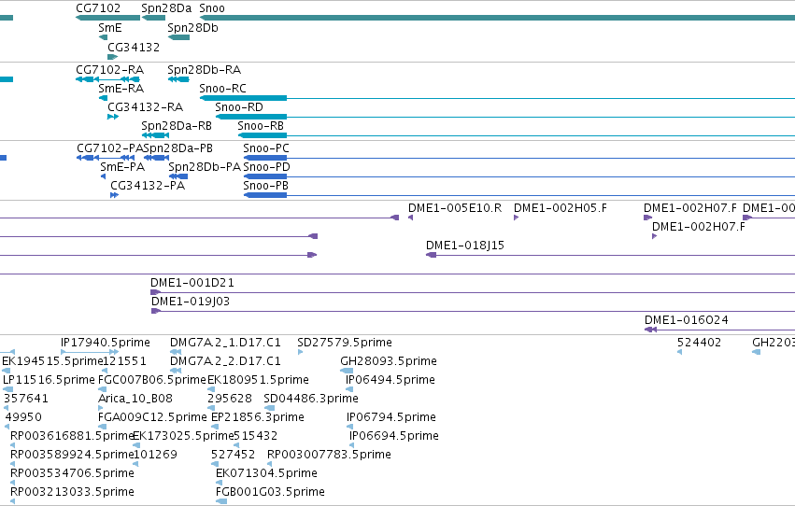Select the RP003007783.5prime label
795x506 pixels.
[329, 456]
